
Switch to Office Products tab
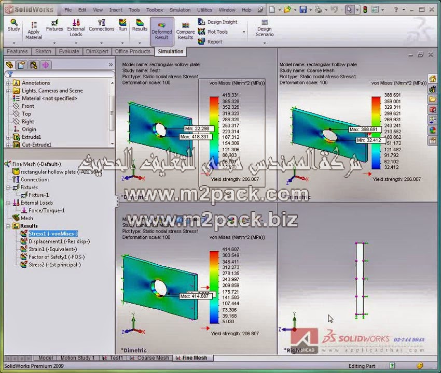click(132, 51)
